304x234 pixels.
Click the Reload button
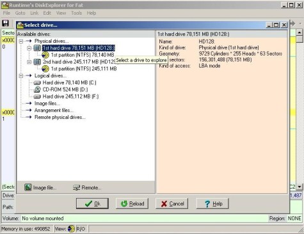click(x=132, y=203)
